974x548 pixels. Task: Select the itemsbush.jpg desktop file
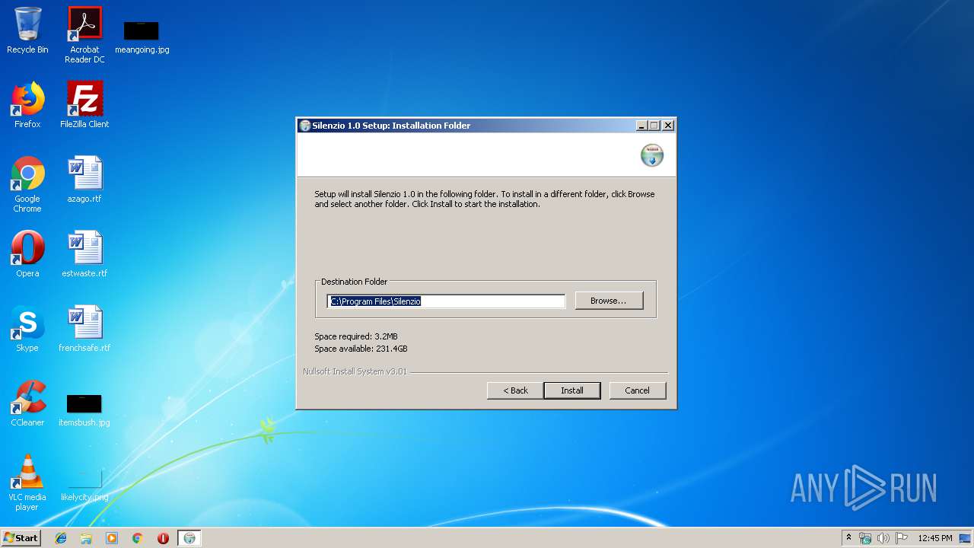pos(84,409)
